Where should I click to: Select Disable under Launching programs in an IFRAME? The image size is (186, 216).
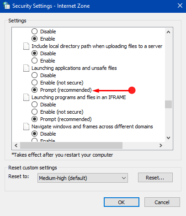[44, 105]
